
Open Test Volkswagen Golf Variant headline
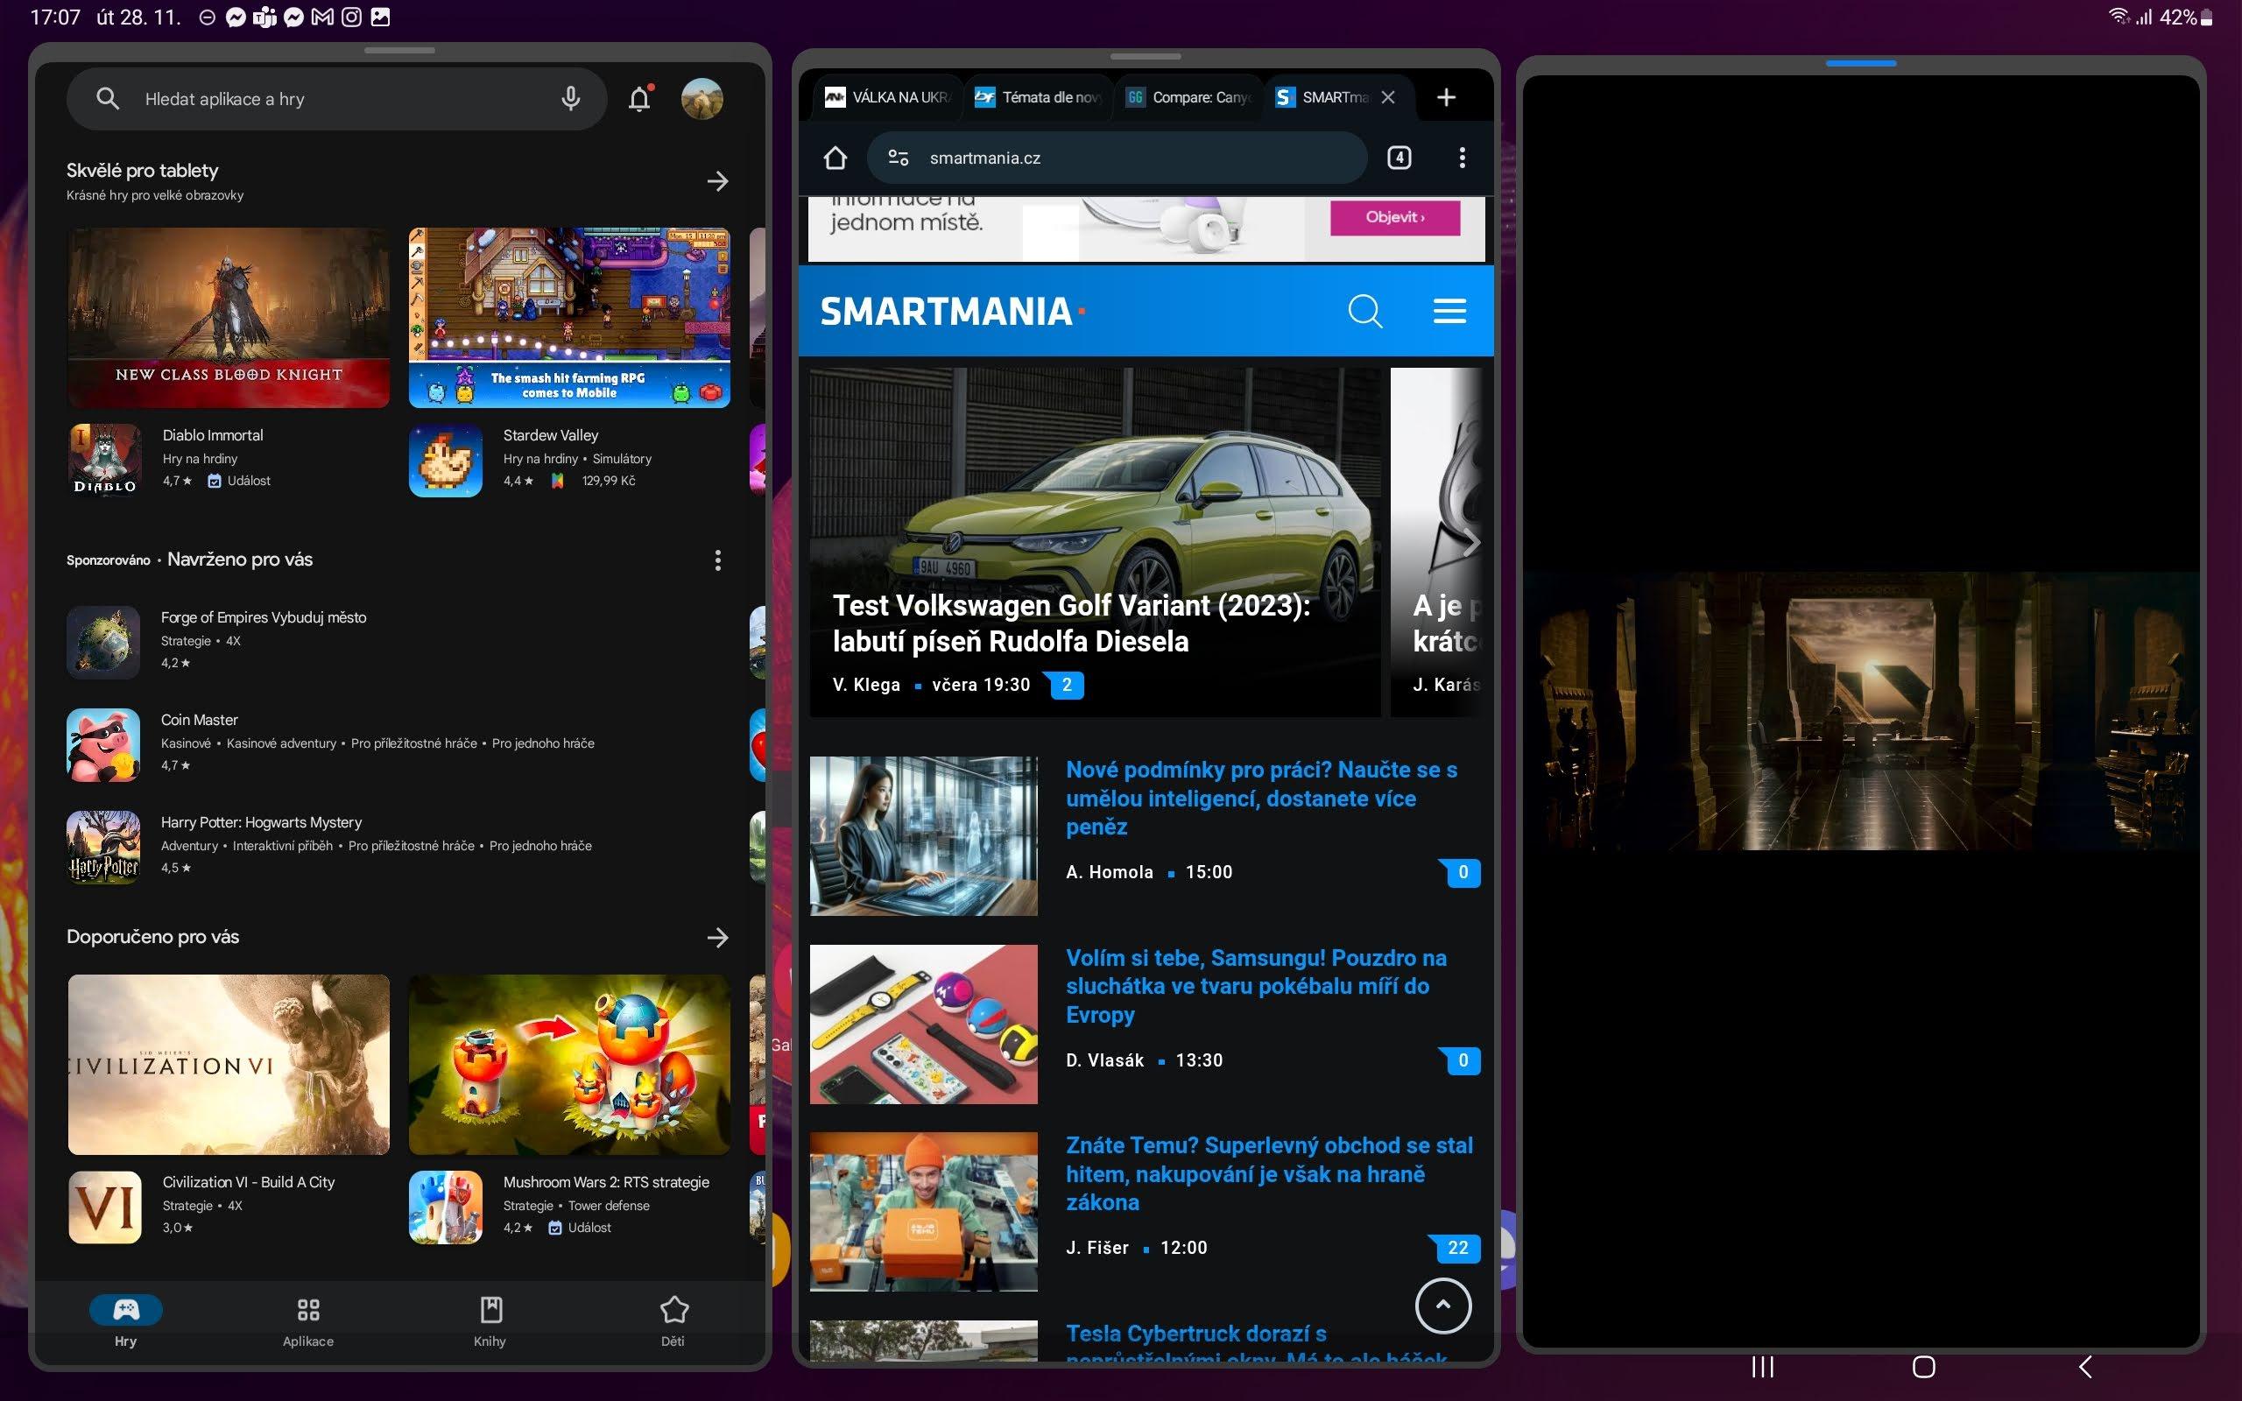point(1071,623)
